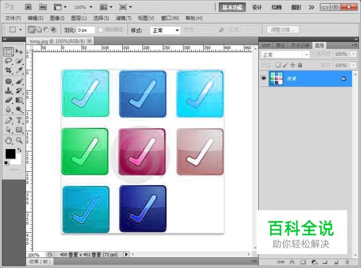
Task: Swap foreground and background colors
Action: pyautogui.click(x=19, y=150)
